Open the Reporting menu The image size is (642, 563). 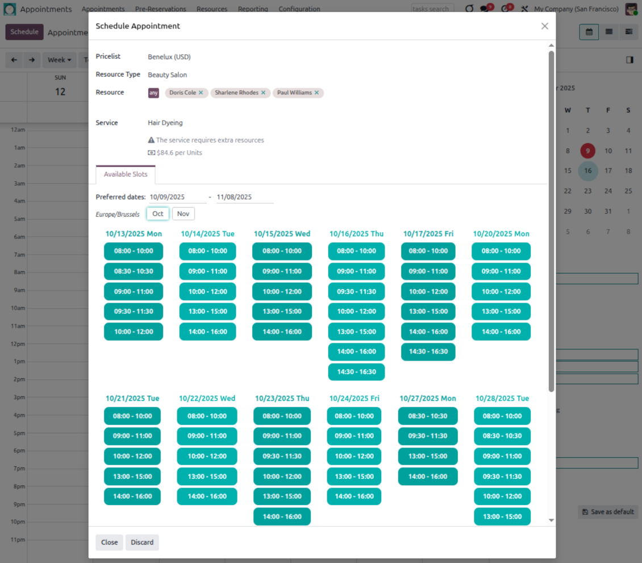click(x=253, y=9)
